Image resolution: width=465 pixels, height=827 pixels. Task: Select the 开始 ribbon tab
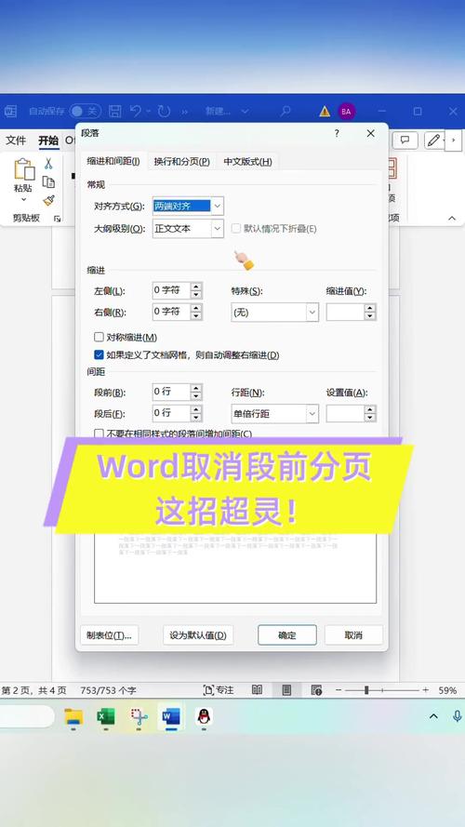click(48, 140)
